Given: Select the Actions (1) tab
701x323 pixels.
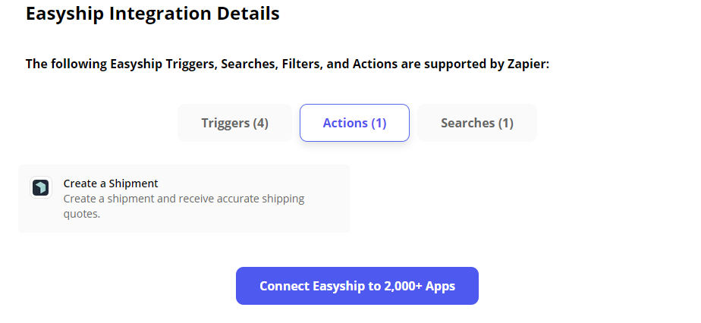Looking at the screenshot, I should point(354,123).
